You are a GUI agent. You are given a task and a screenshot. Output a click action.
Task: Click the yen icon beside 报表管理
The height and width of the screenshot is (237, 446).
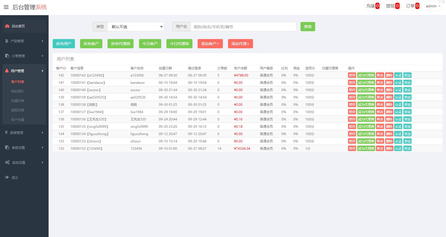tap(7, 133)
